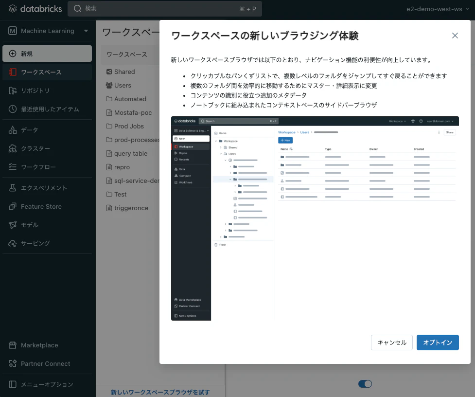Click the クラスター sidebar icon
The width and height of the screenshot is (475, 397).
click(13, 148)
